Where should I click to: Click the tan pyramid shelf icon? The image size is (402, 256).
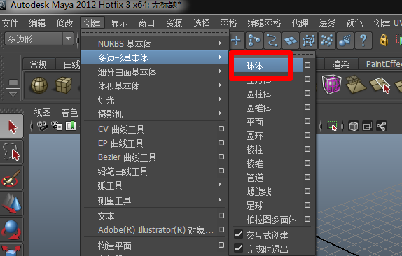[x=356, y=85]
